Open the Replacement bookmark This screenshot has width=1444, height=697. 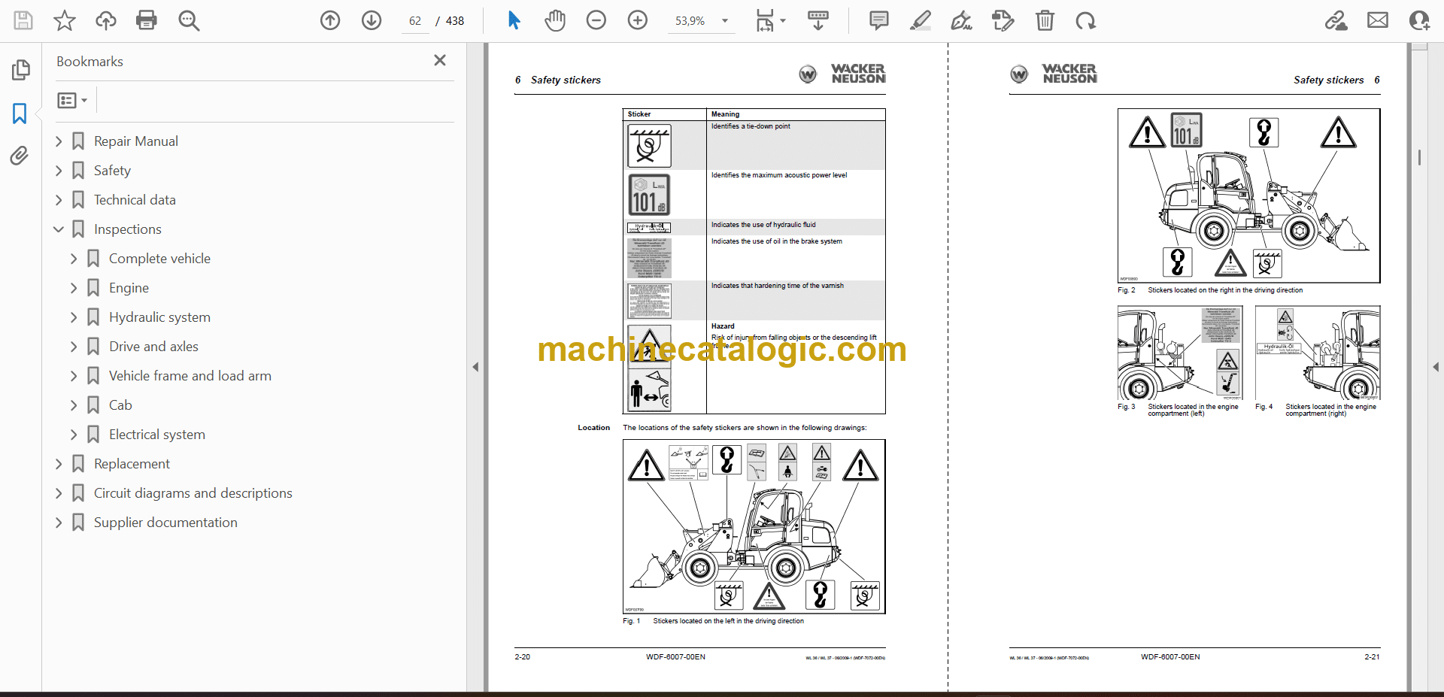point(132,464)
